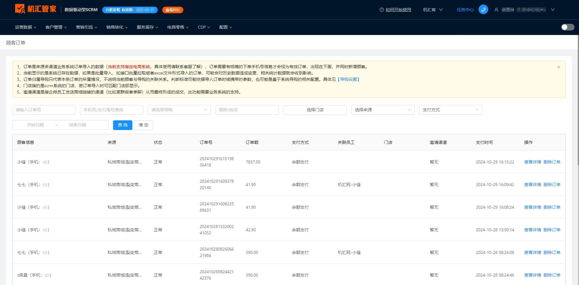The image size is (579, 285).
Task: Expand the CDP menu
Action: (204, 27)
